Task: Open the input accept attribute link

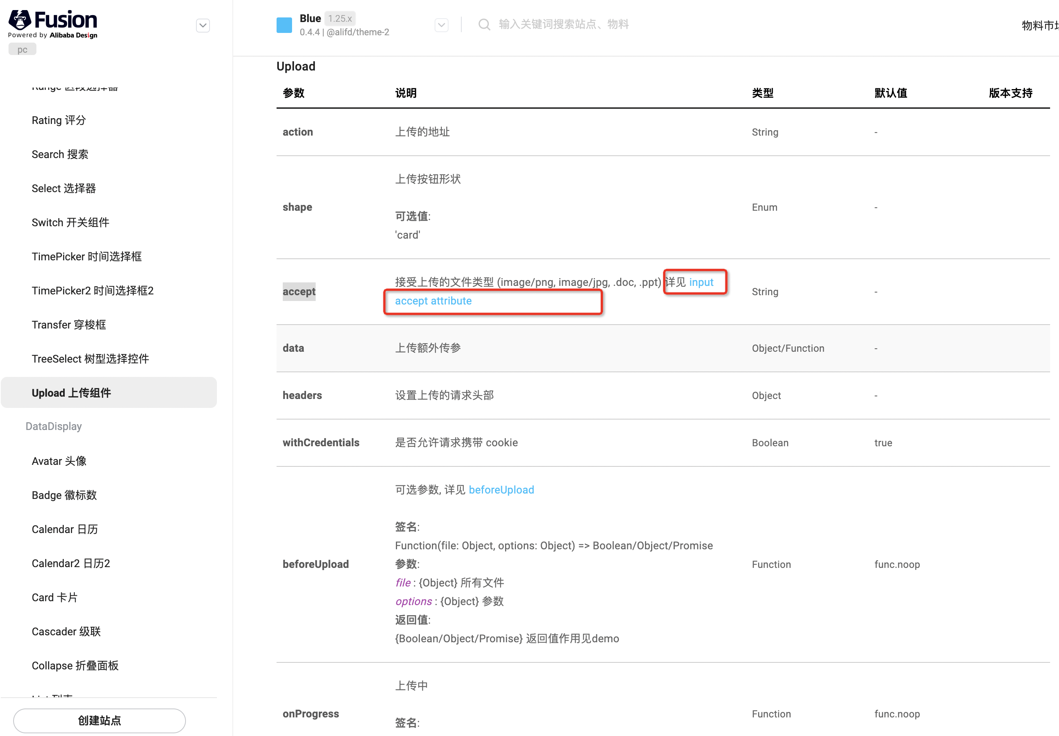Action: 433,301
